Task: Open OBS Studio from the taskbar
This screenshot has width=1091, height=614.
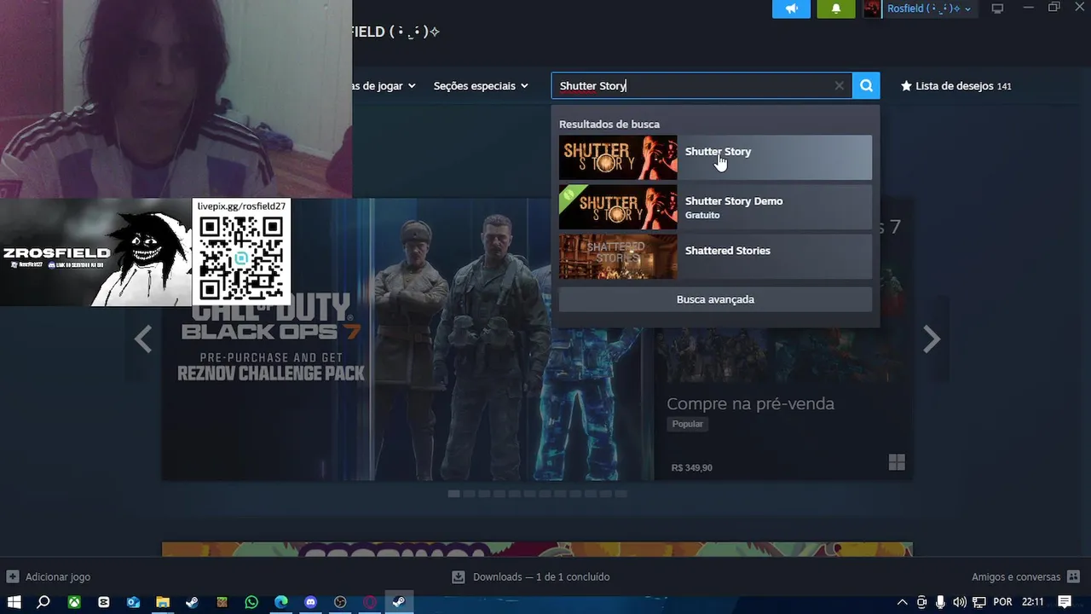Action: [x=340, y=602]
